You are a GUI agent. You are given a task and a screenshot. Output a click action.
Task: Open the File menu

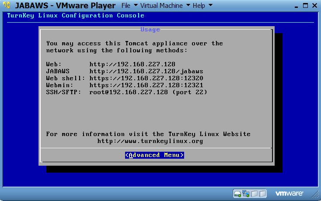126,6
